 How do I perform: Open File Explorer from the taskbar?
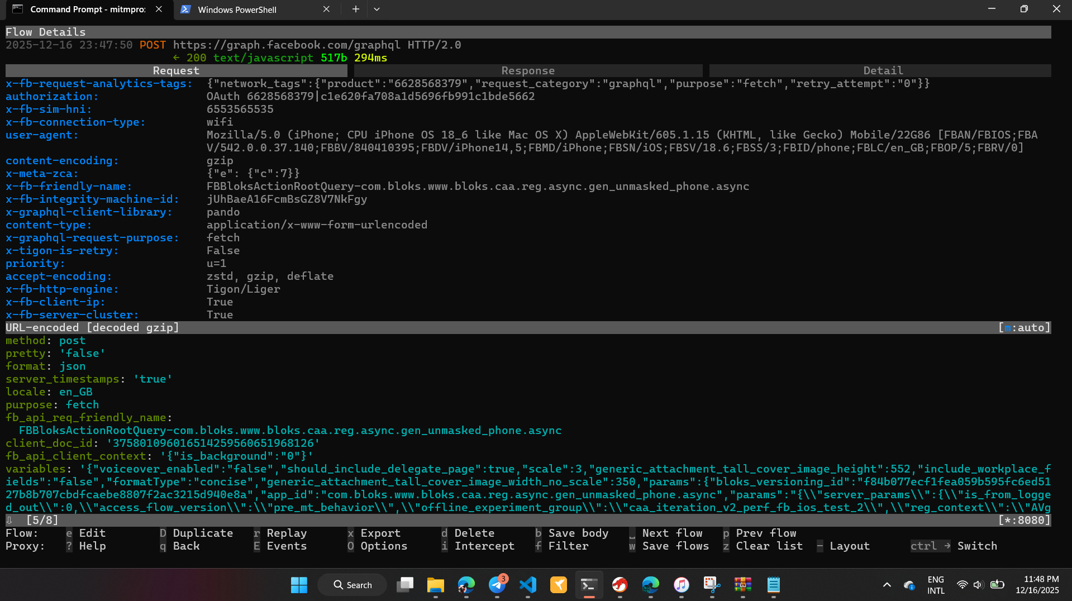click(436, 585)
